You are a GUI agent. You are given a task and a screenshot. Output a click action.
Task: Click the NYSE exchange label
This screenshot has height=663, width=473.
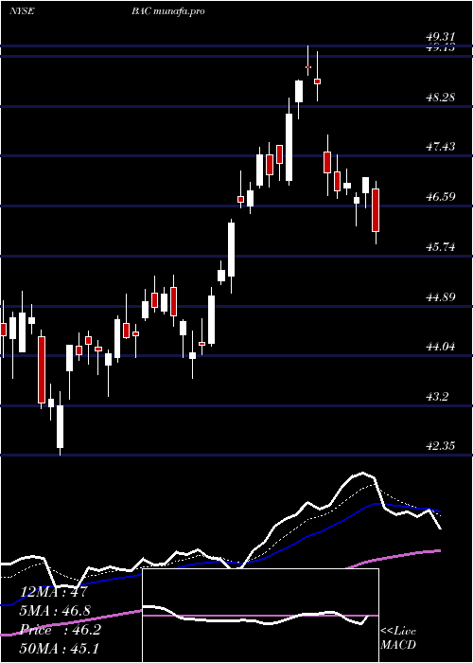22,11
